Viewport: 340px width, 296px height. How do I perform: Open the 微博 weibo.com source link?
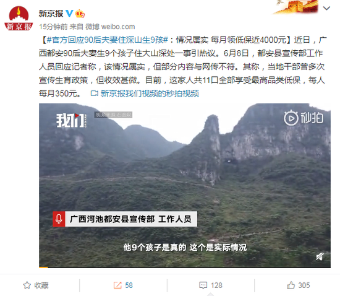point(110,27)
